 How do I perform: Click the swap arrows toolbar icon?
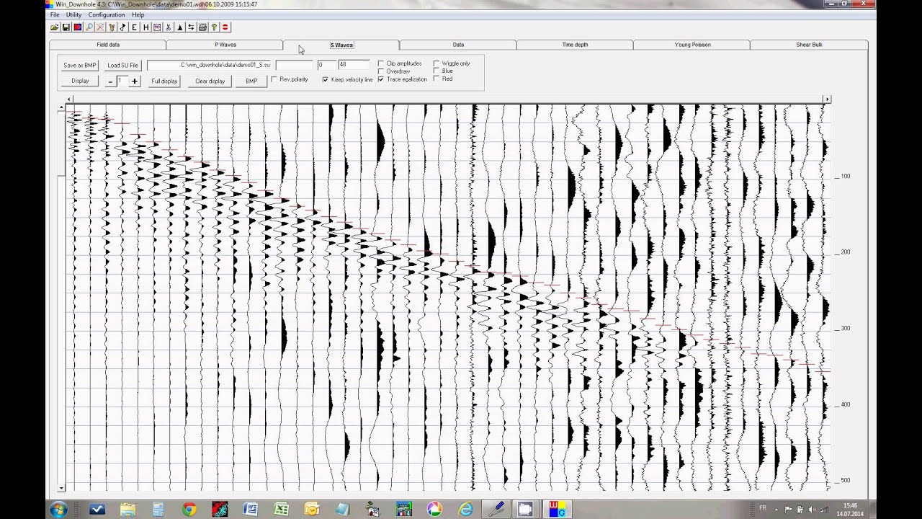(191, 27)
